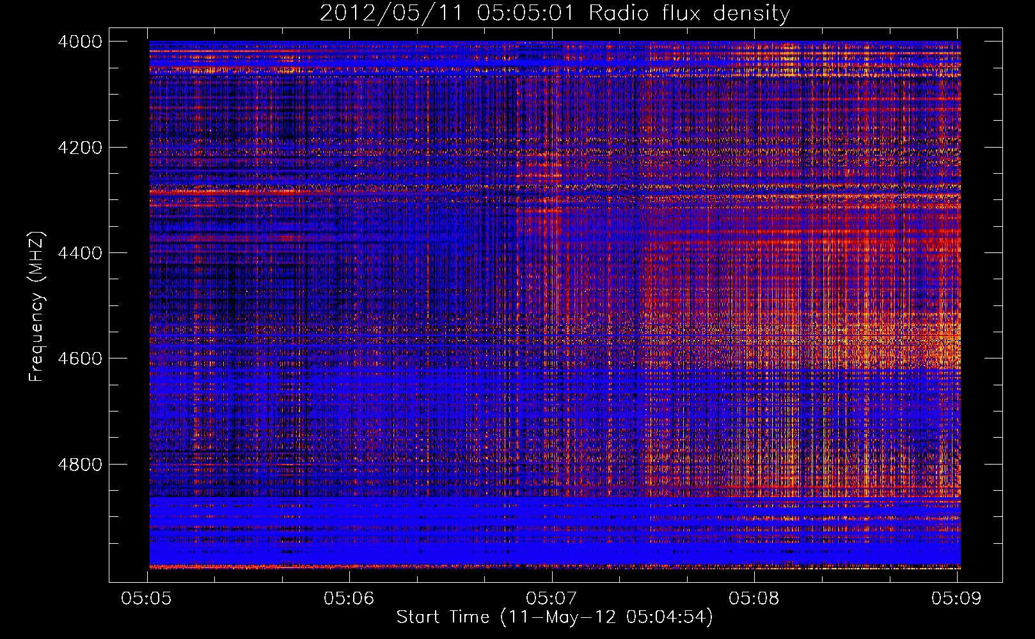
Task: Click the 05:08 time tick label
Action: pos(755,598)
